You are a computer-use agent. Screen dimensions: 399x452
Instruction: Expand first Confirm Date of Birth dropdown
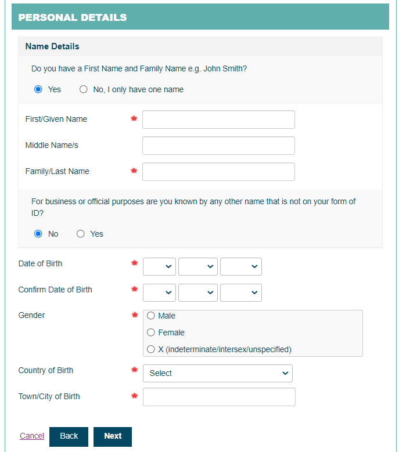(159, 292)
